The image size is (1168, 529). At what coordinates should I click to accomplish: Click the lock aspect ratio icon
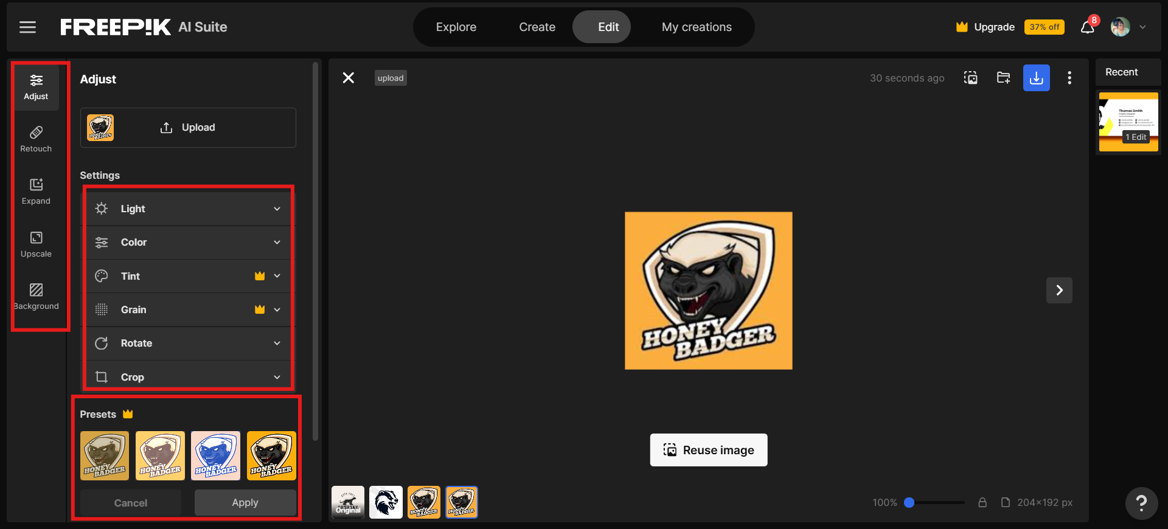982,502
